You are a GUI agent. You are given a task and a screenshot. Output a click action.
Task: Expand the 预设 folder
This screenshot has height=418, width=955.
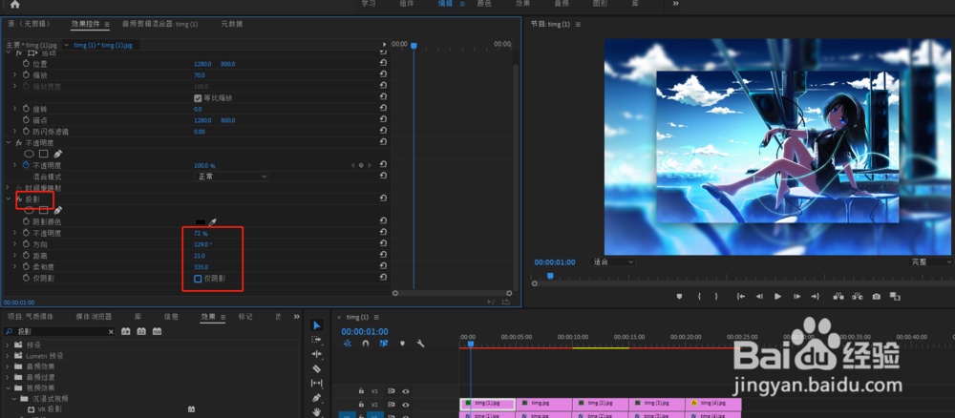point(8,345)
